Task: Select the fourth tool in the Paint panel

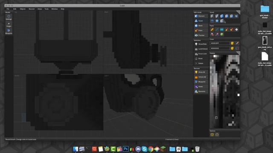Action: click(x=227, y=29)
